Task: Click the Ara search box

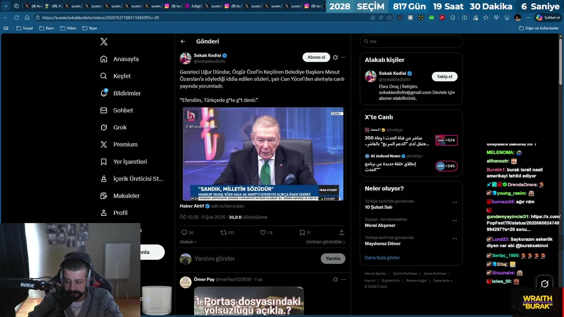Action: pos(411,41)
